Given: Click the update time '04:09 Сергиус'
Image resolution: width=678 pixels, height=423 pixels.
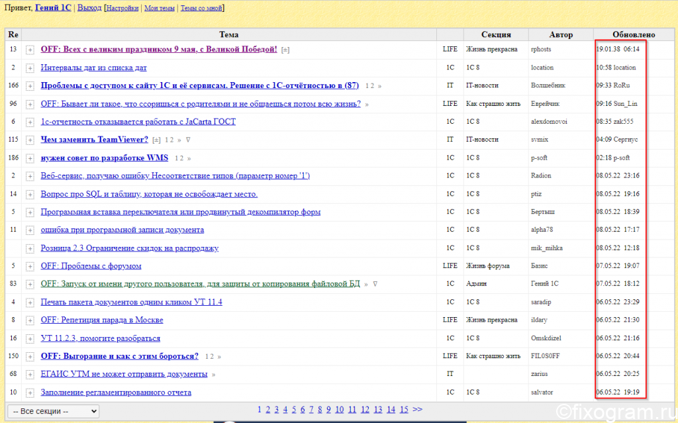Looking at the screenshot, I should 617,139.
